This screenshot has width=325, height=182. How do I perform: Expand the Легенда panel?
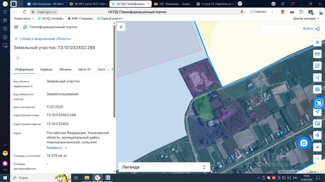coord(164,167)
